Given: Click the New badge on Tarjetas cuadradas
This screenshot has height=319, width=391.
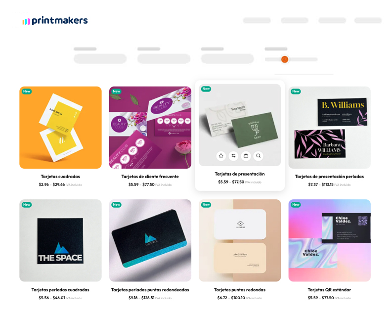Looking at the screenshot, I should [x=27, y=91].
